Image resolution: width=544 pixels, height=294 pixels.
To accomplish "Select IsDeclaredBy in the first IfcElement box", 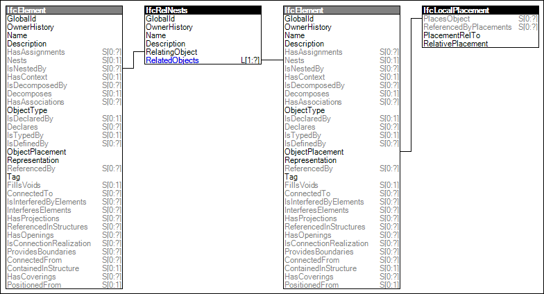I will [x=30, y=119].
